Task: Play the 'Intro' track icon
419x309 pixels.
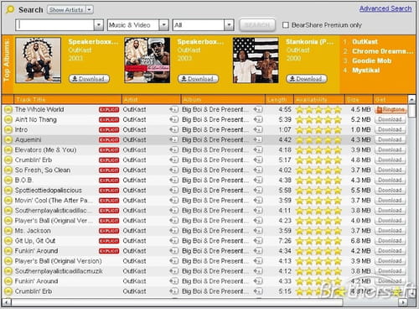Action: tap(8, 130)
